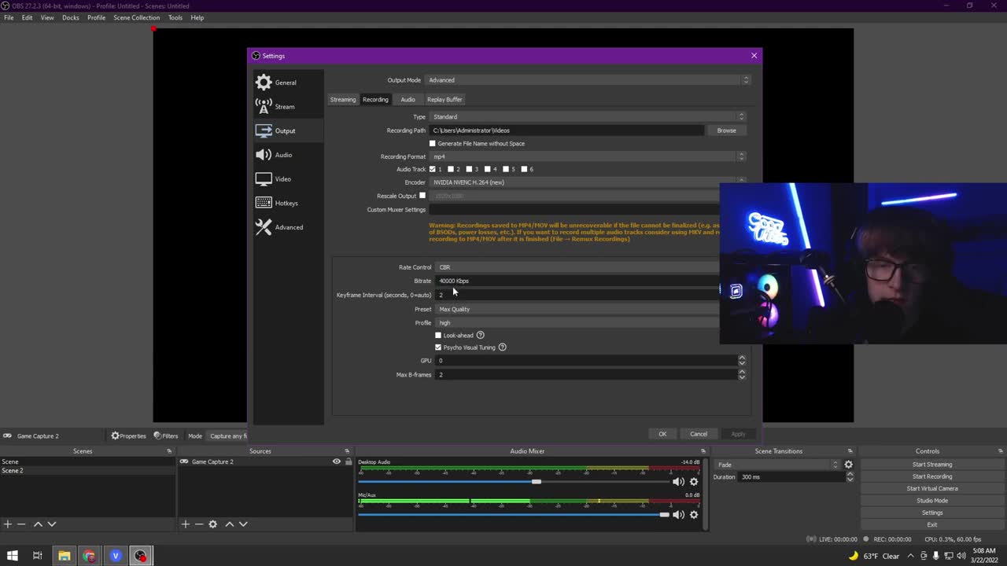This screenshot has height=566, width=1007.
Task: Enable audio track 2 checkbox
Action: coord(451,169)
